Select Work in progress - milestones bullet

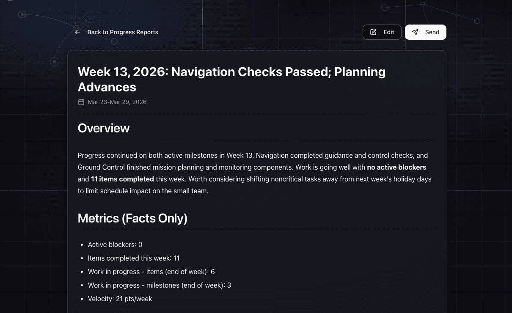point(160,285)
